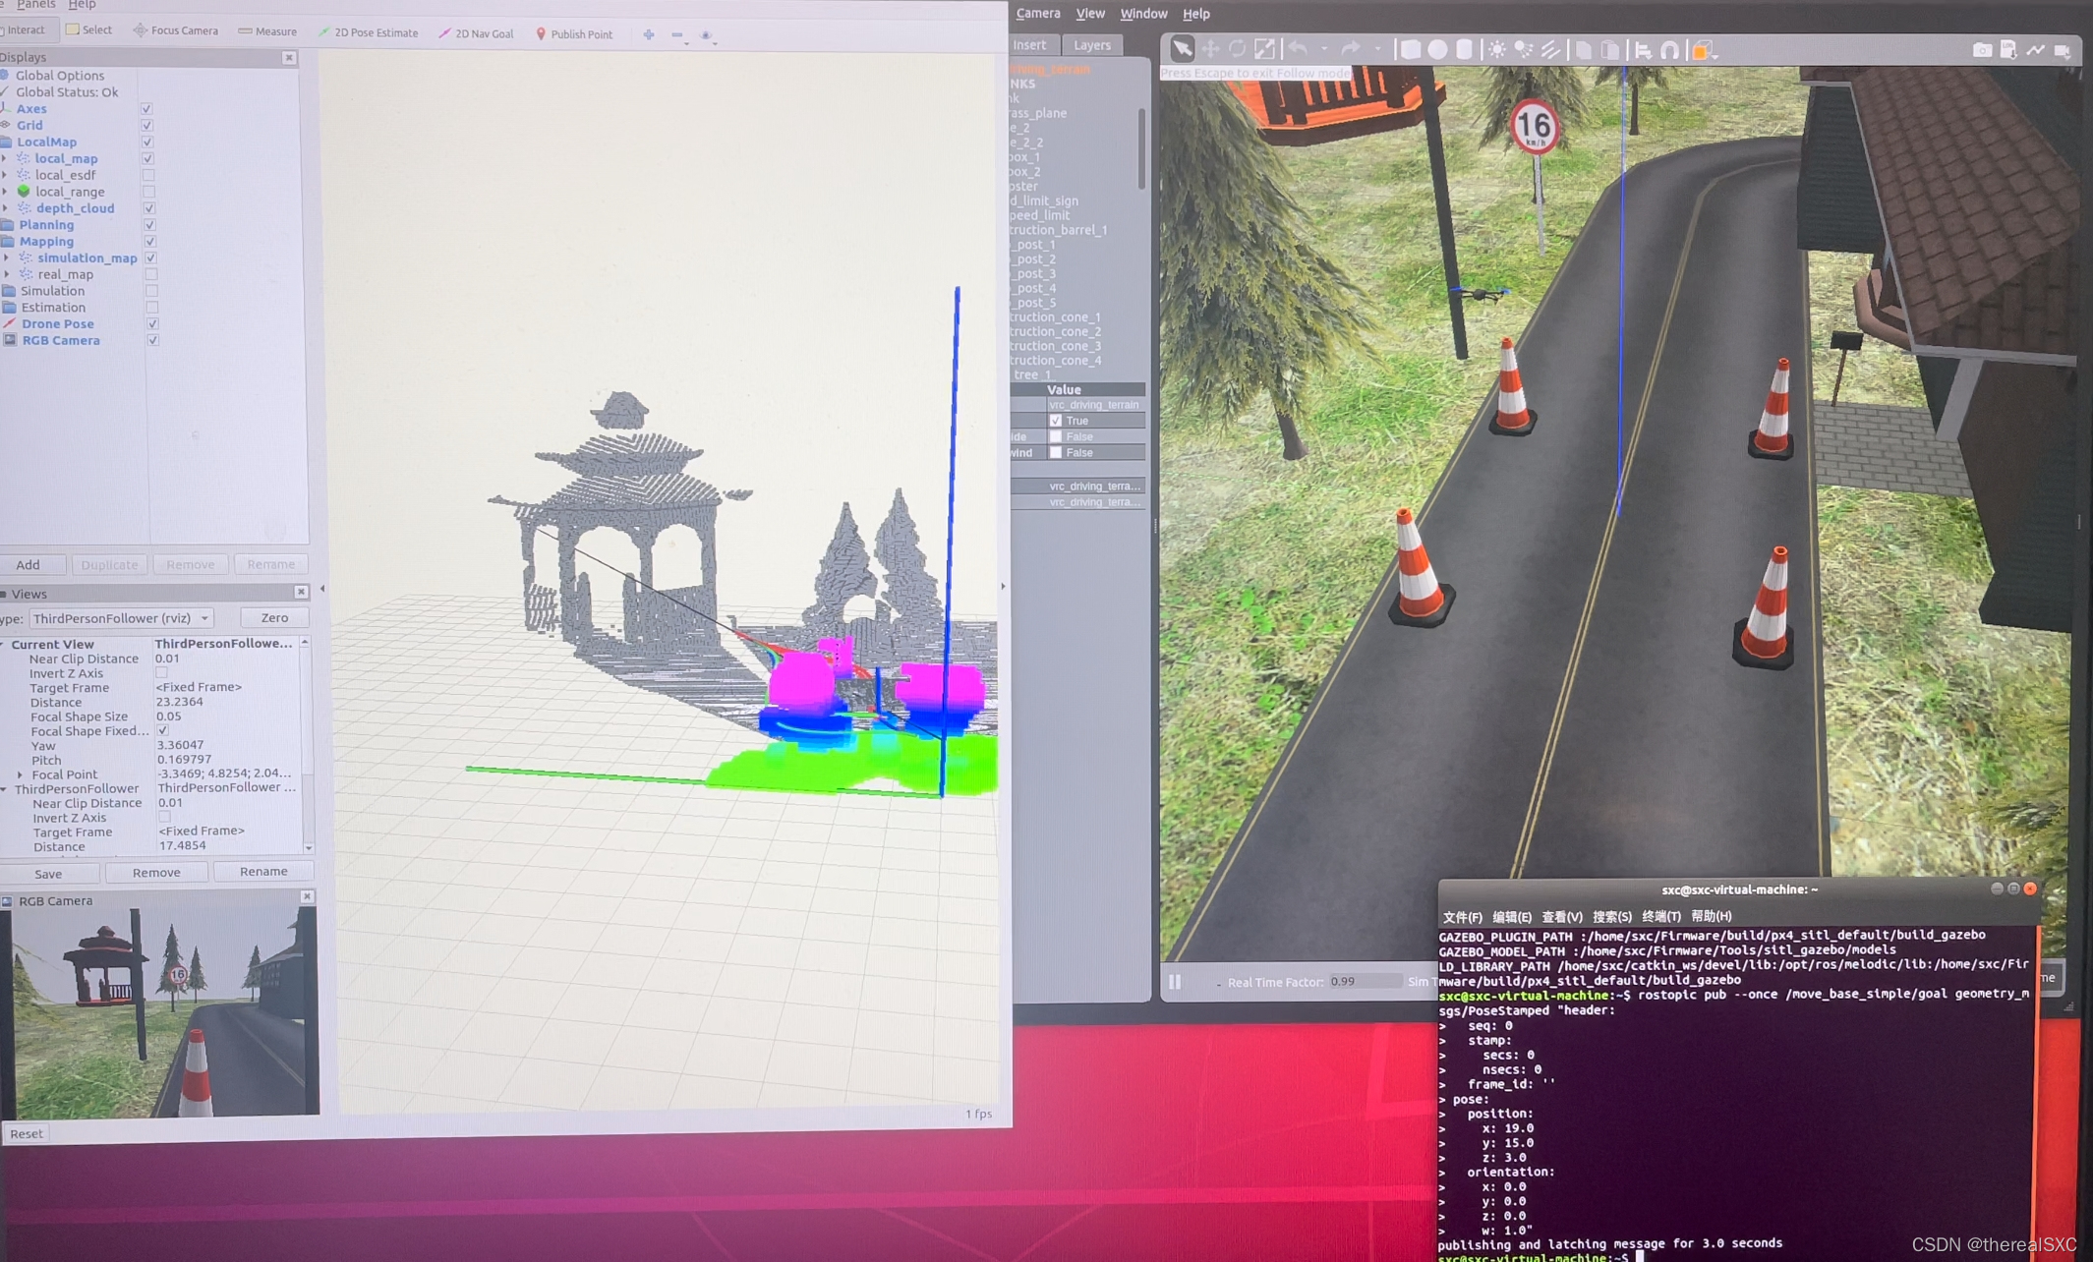
Task: Open ThirdPersonFollower view type dropdown
Action: 120,618
